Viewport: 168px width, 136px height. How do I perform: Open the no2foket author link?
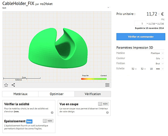tap(46, 4)
